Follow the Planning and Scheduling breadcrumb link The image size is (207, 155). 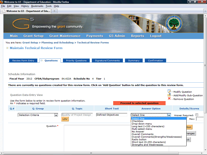point(58,43)
